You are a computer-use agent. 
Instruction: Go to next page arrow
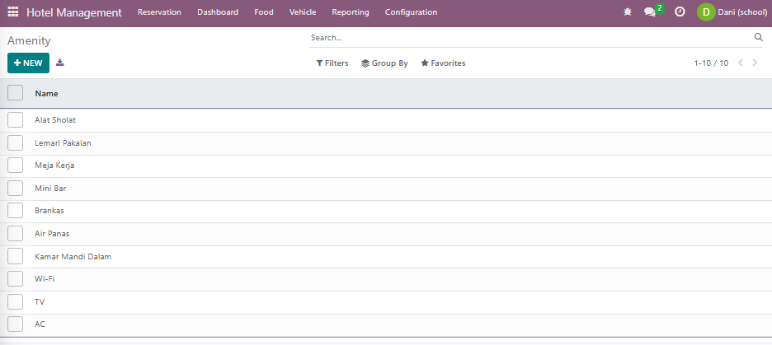point(755,63)
